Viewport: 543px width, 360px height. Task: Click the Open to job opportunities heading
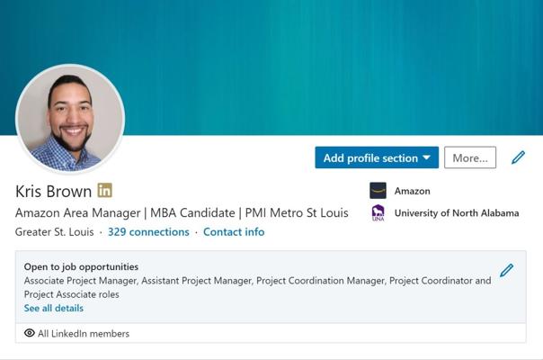[x=81, y=266]
